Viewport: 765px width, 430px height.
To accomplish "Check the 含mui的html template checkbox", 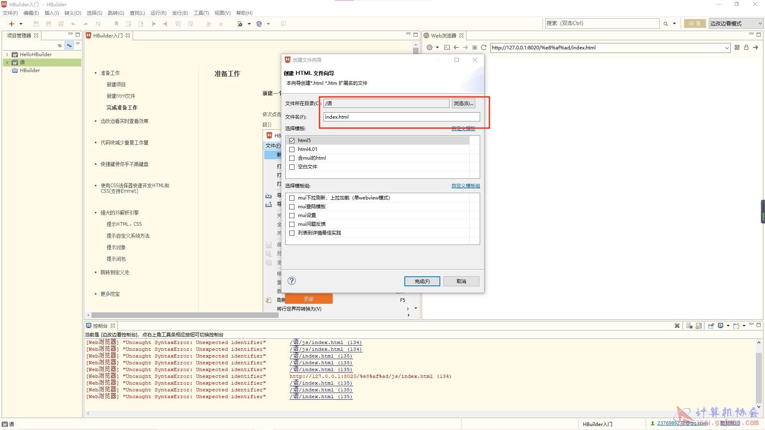I will (x=292, y=158).
